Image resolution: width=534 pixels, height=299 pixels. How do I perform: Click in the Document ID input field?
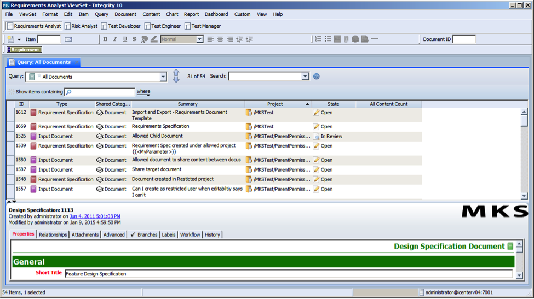pyautogui.click(x=464, y=39)
